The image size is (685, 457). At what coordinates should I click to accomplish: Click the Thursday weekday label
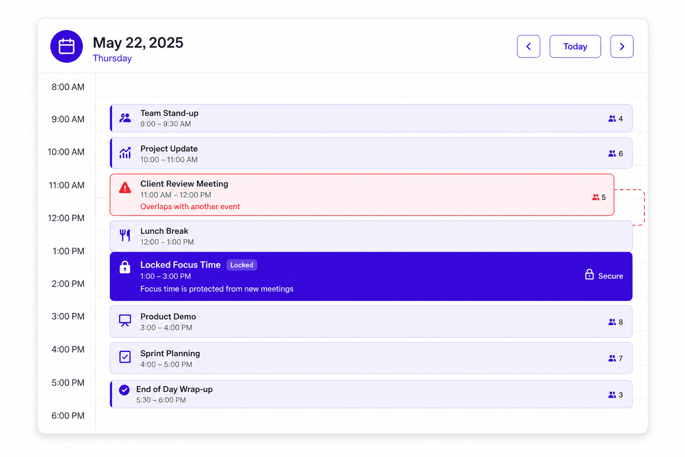tap(112, 58)
